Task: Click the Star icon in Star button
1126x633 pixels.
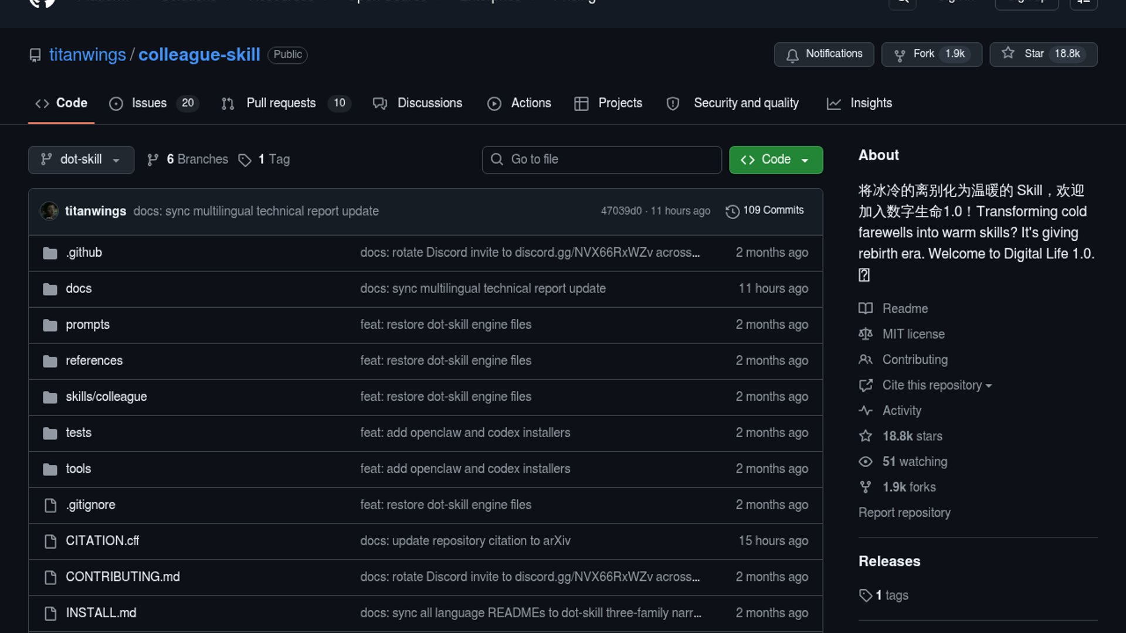Action: coord(1008,53)
